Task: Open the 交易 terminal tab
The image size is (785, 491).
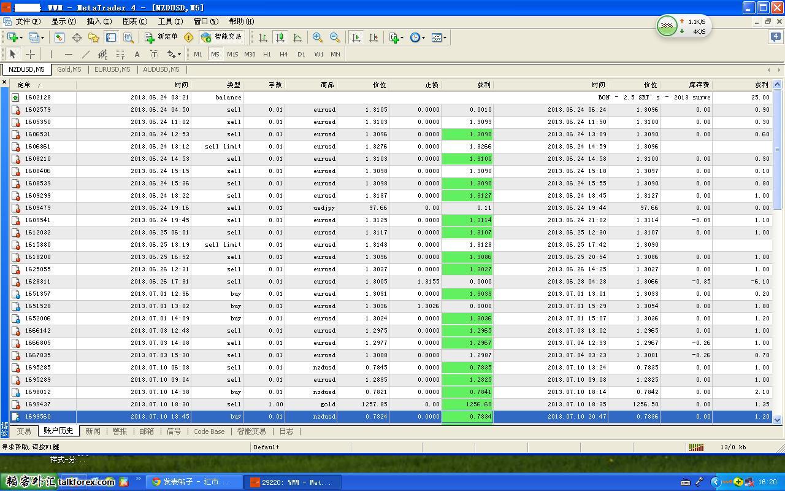Action: click(x=24, y=431)
